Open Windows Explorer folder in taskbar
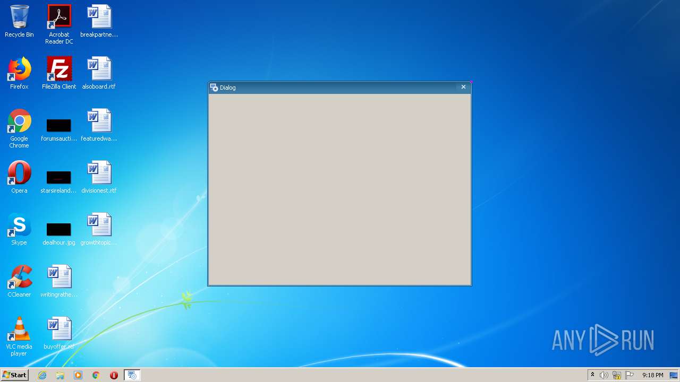680x382 pixels. (60, 375)
